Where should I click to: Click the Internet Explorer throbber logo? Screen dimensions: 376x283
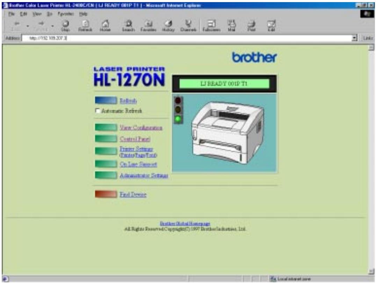tap(367, 14)
